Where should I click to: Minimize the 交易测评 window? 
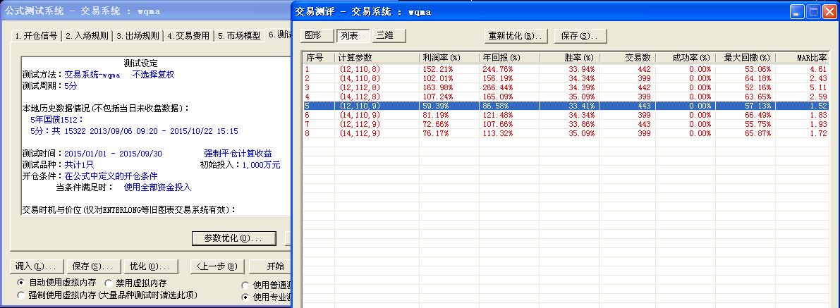(x=796, y=11)
